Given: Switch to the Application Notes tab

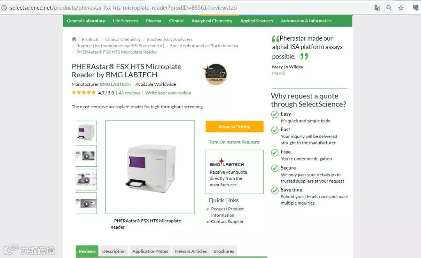Looking at the screenshot, I should 150,251.
